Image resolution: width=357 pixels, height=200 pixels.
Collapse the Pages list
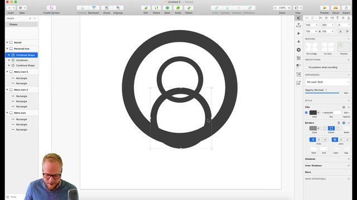pyautogui.click(x=35, y=18)
